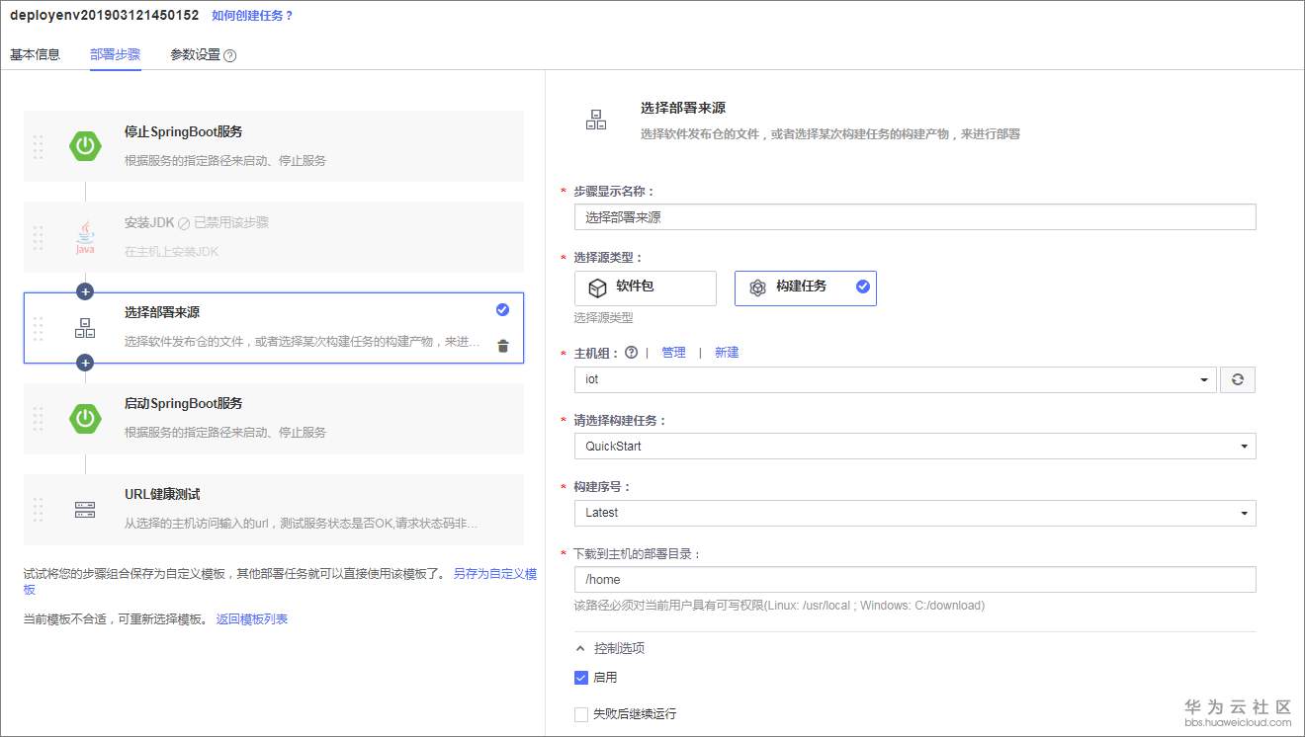Add a step above 选择部署来源 with plus
1305x737 pixels.
(x=85, y=291)
